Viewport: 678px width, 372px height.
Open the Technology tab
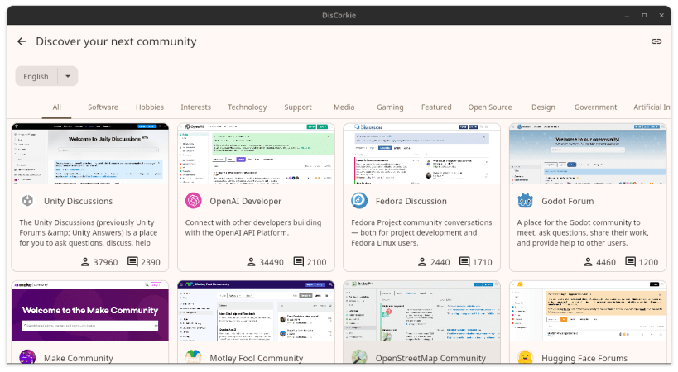[248, 107]
